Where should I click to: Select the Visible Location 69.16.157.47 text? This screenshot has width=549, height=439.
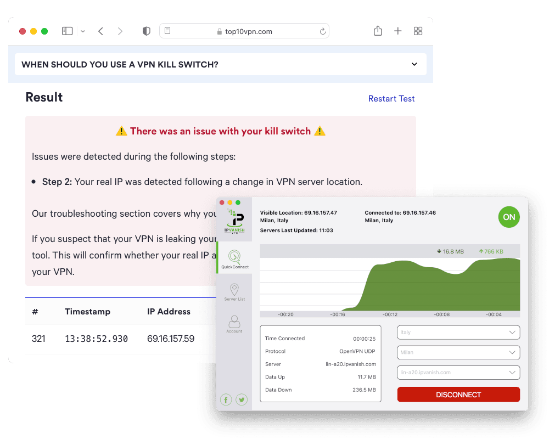(298, 212)
